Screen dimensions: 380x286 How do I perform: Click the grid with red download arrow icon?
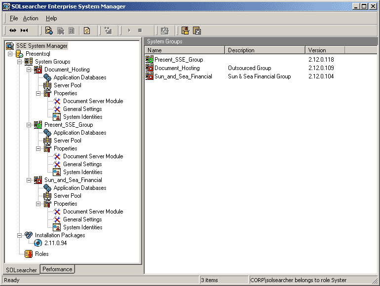(186, 31)
